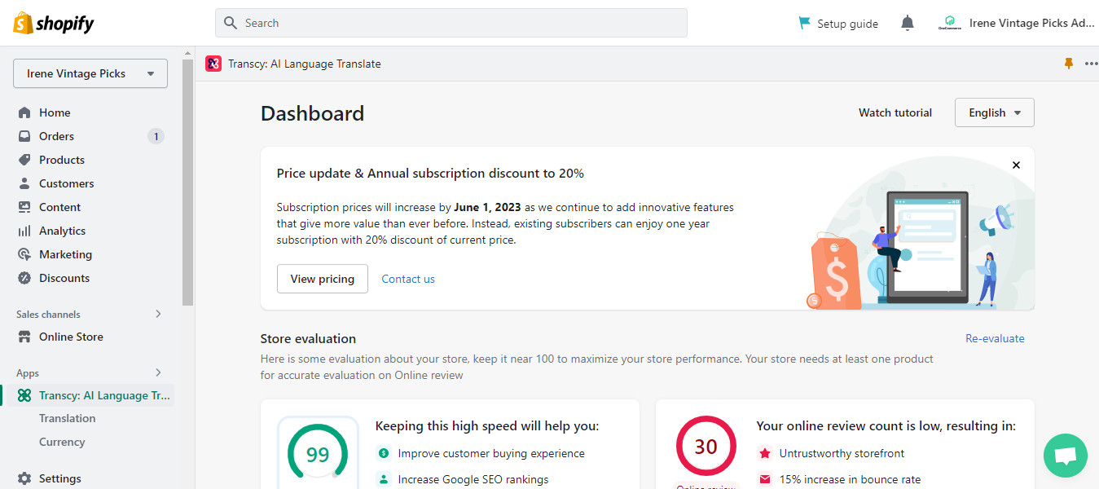Open Customers page
The width and height of the screenshot is (1099, 489).
tap(67, 183)
